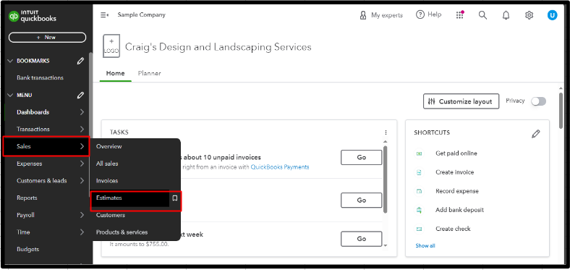This screenshot has width=570, height=270.
Task: Click the main page vertical scrollbar
Action: click(561, 111)
